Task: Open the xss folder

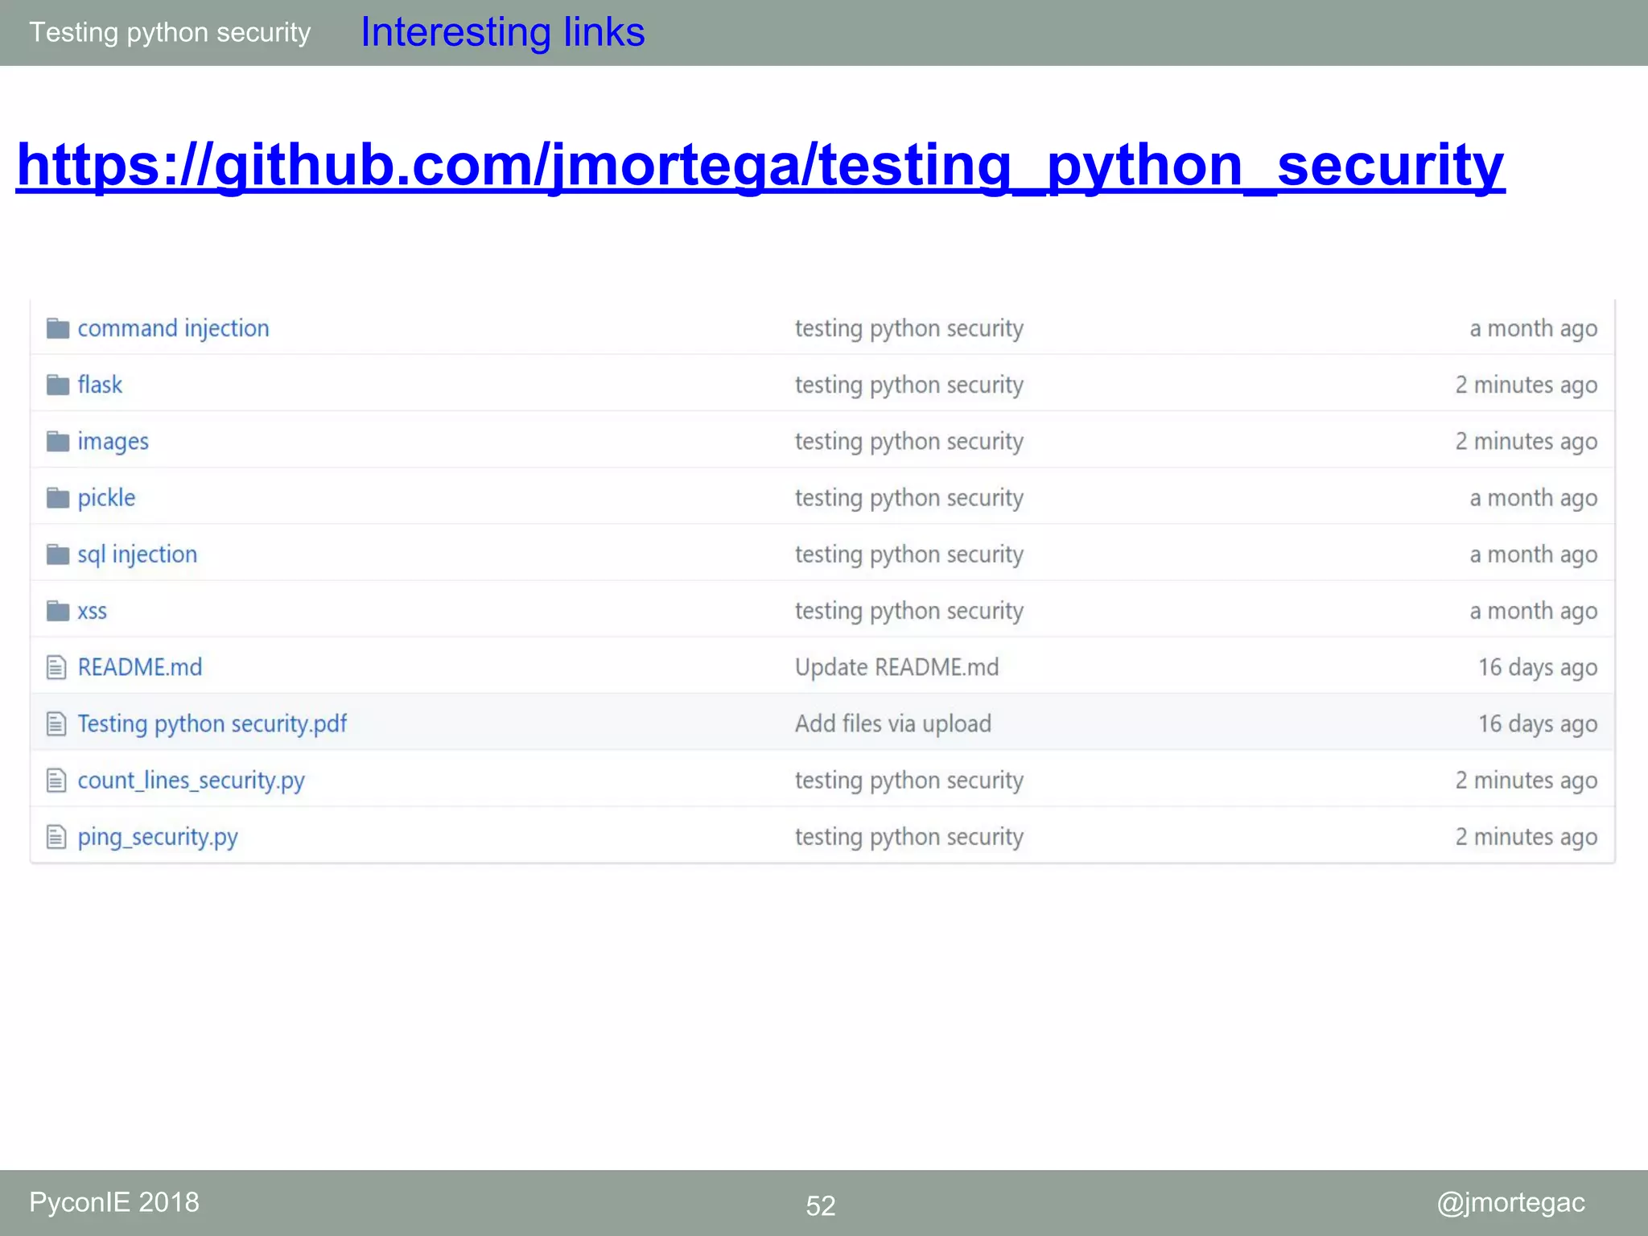Action: pyautogui.click(x=92, y=612)
